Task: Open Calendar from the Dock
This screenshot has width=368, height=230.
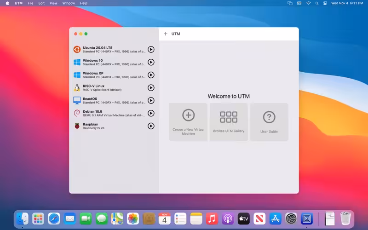Action: (x=165, y=218)
